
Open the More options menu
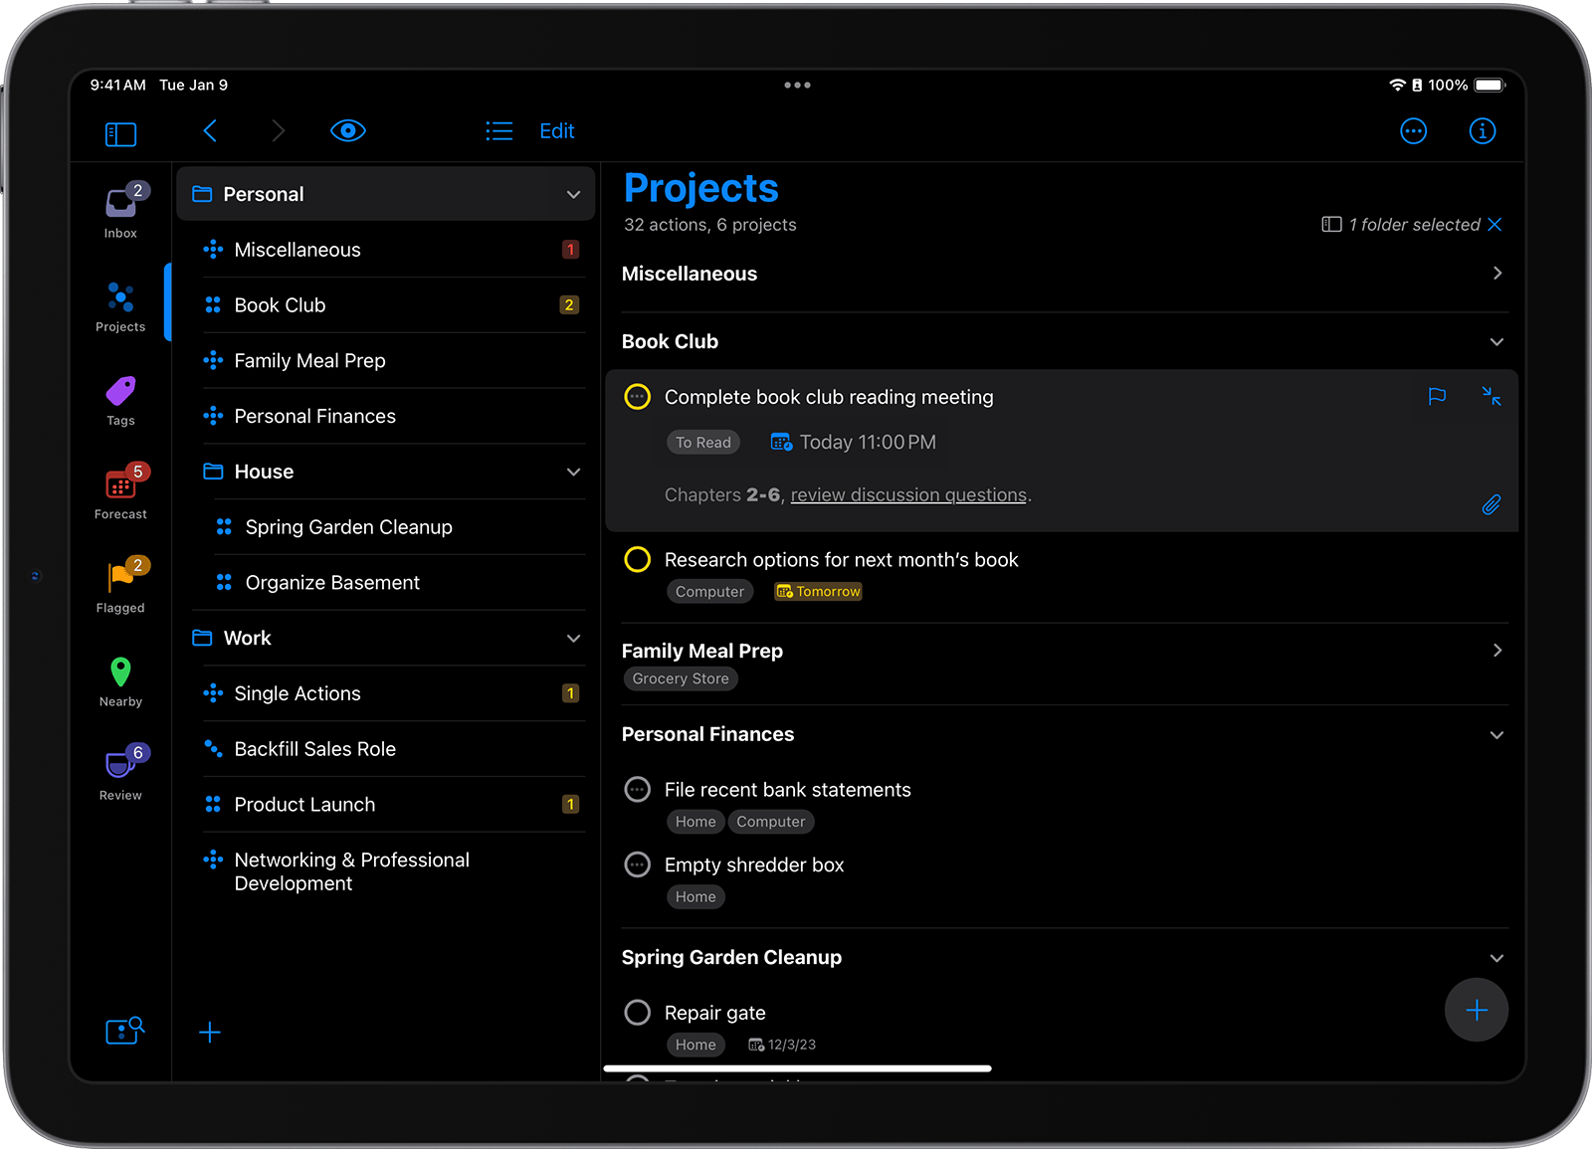(1414, 130)
